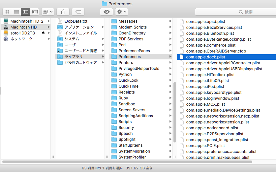This screenshot has width=276, height=172.
Task: Select the column view button
Action: coord(25,12)
